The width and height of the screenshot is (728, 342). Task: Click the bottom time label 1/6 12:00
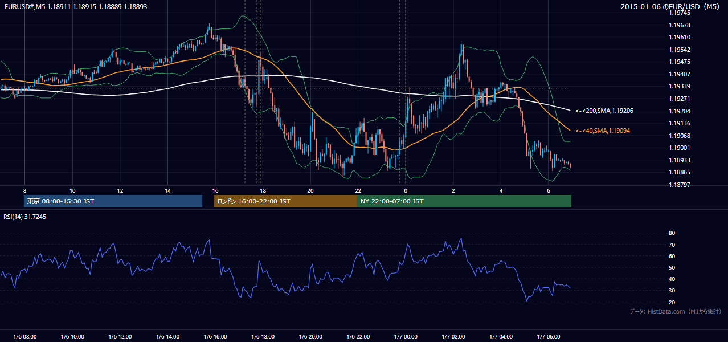click(x=120, y=337)
